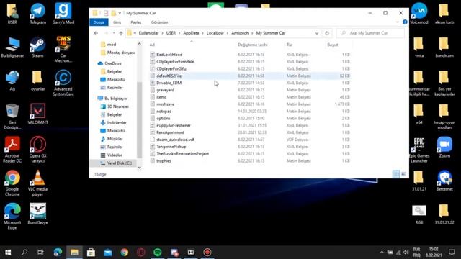Go up one folder level
This screenshot has height=259, width=461.
pos(121,33)
